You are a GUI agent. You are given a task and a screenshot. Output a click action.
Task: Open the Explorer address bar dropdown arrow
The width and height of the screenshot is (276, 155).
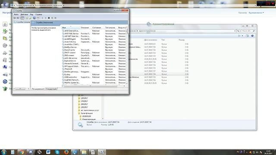click(235, 31)
